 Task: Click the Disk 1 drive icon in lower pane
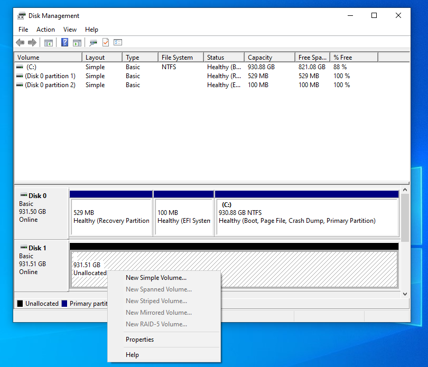[x=24, y=248]
